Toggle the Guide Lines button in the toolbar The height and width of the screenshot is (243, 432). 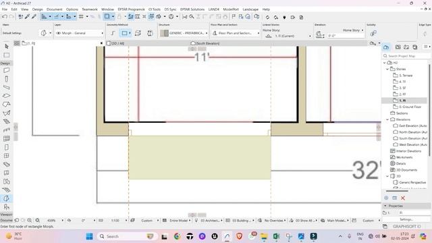click(44, 17)
